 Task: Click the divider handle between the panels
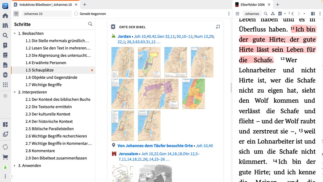(x=231, y=87)
